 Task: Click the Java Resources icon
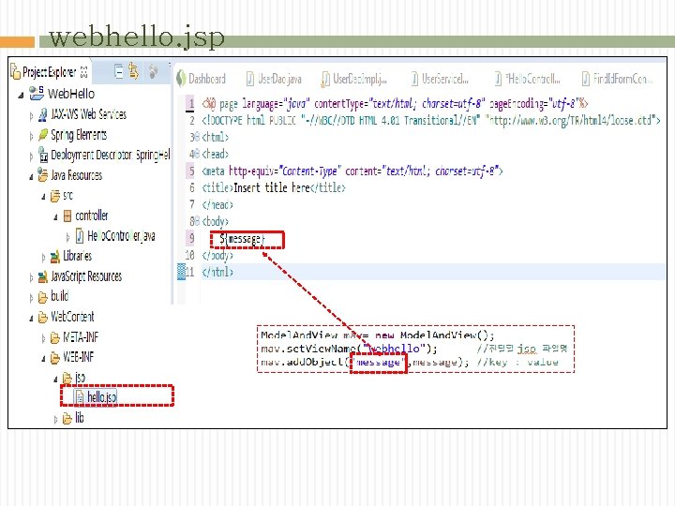[x=42, y=175]
